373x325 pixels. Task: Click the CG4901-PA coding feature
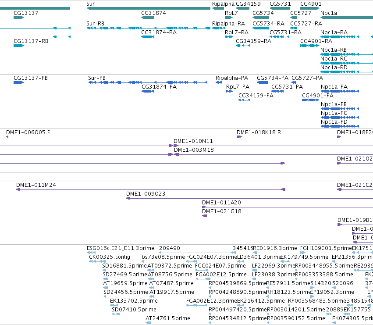click(x=310, y=100)
